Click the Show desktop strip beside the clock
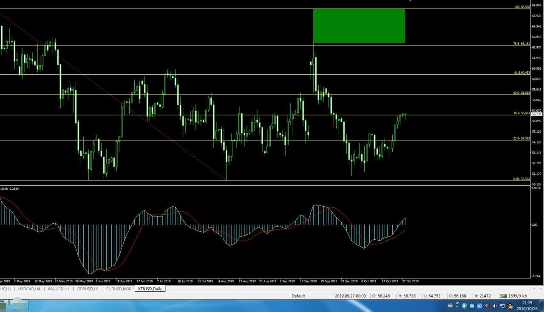544x312 pixels. tap(541, 306)
